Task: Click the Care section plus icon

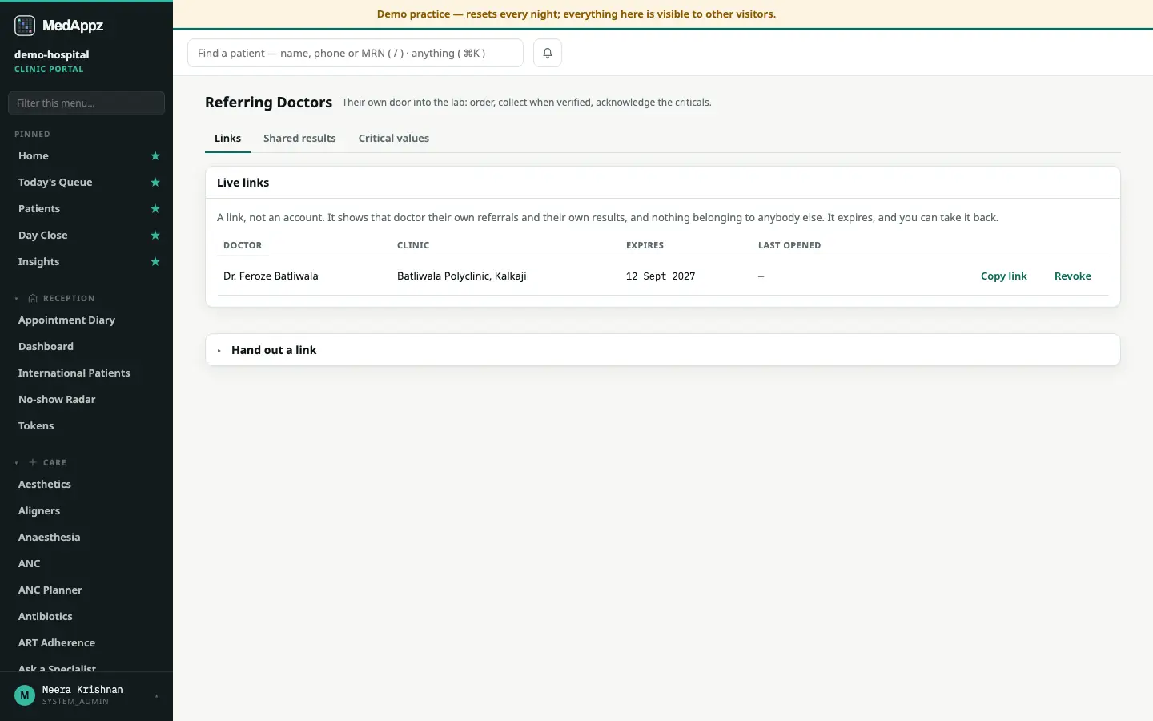Action: pos(33,462)
